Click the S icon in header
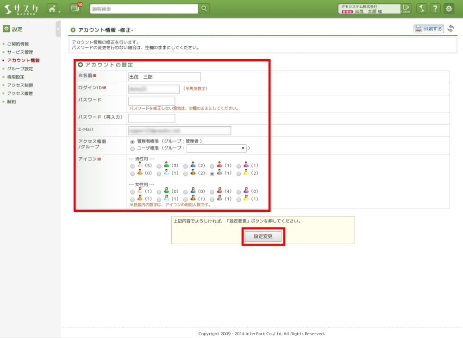The width and height of the screenshot is (463, 338). click(422, 9)
